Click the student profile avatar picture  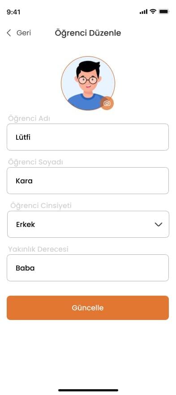pyautogui.click(x=88, y=83)
